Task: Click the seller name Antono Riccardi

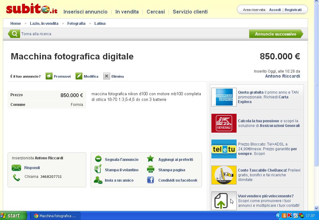Action: [x=282, y=76]
